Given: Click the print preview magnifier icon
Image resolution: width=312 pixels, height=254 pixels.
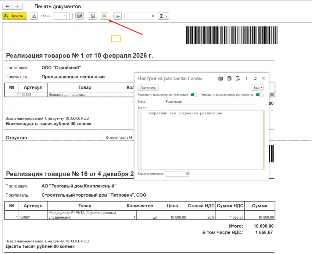Looking at the screenshot, I should tap(34, 16).
